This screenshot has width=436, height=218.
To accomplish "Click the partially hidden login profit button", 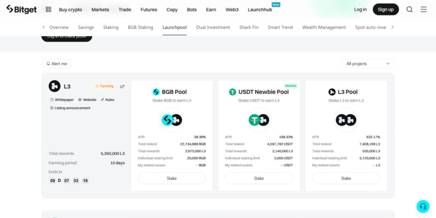I will coord(67,38).
